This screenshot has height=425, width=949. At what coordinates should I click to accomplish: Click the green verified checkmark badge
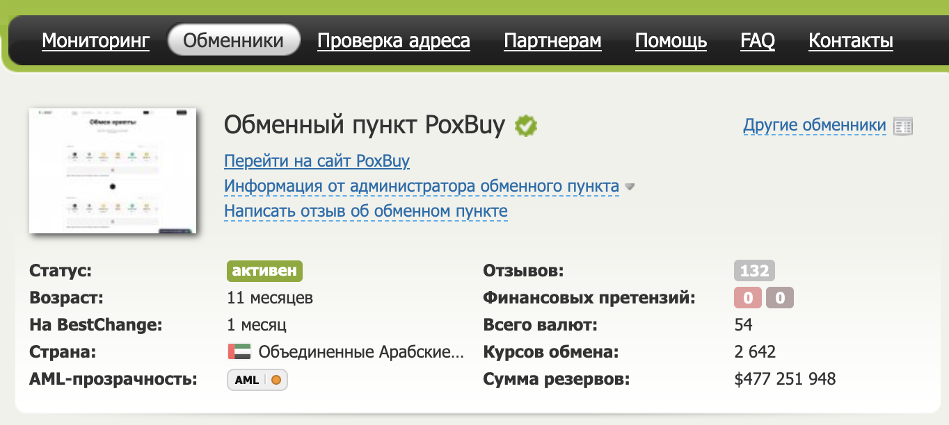[x=526, y=126]
